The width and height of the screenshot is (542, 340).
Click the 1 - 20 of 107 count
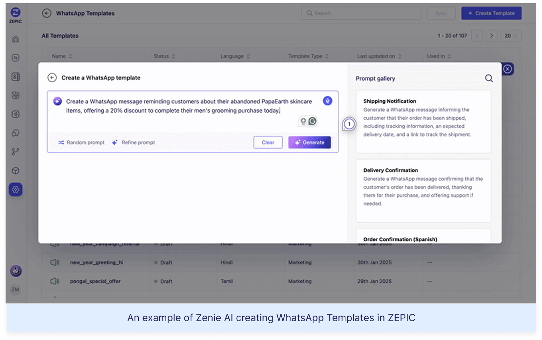pos(452,36)
